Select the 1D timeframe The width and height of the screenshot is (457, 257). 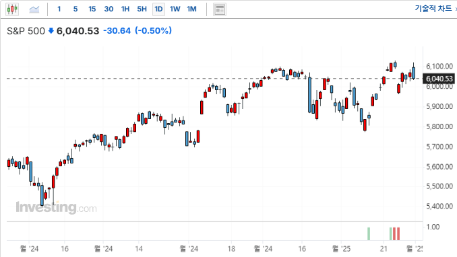158,9
